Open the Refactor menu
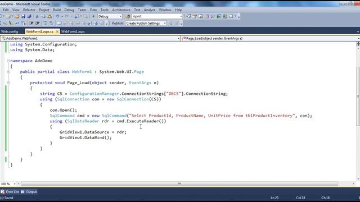This screenshot has height=202, width=360. click(x=29, y=10)
